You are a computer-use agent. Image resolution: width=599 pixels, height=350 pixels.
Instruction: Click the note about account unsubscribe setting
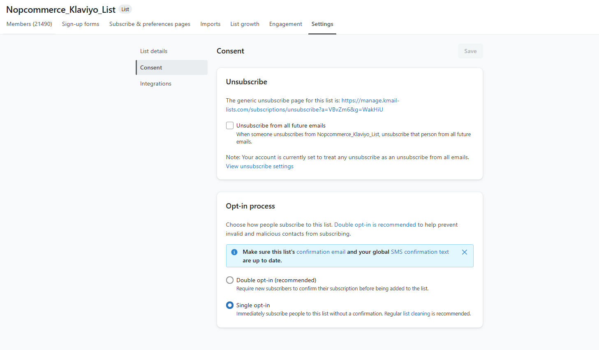pyautogui.click(x=347, y=157)
